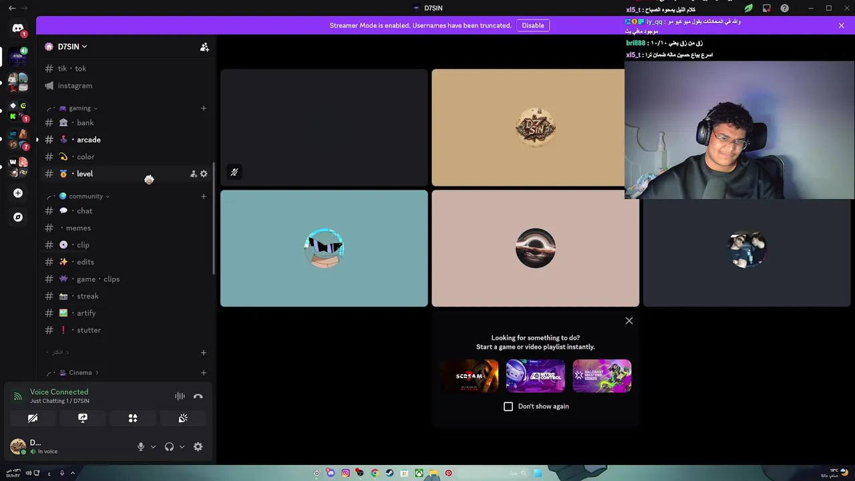Open input device options arrow beside the microphone

153,447
